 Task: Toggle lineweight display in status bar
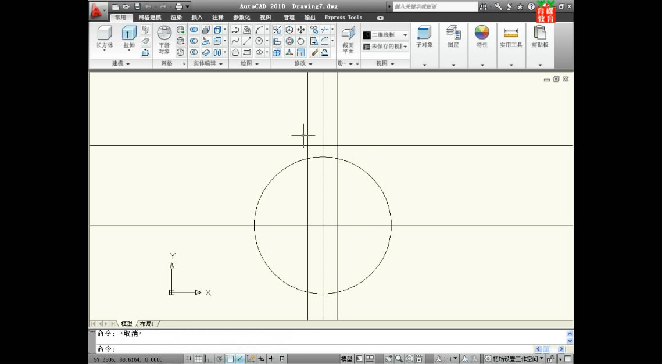271,359
